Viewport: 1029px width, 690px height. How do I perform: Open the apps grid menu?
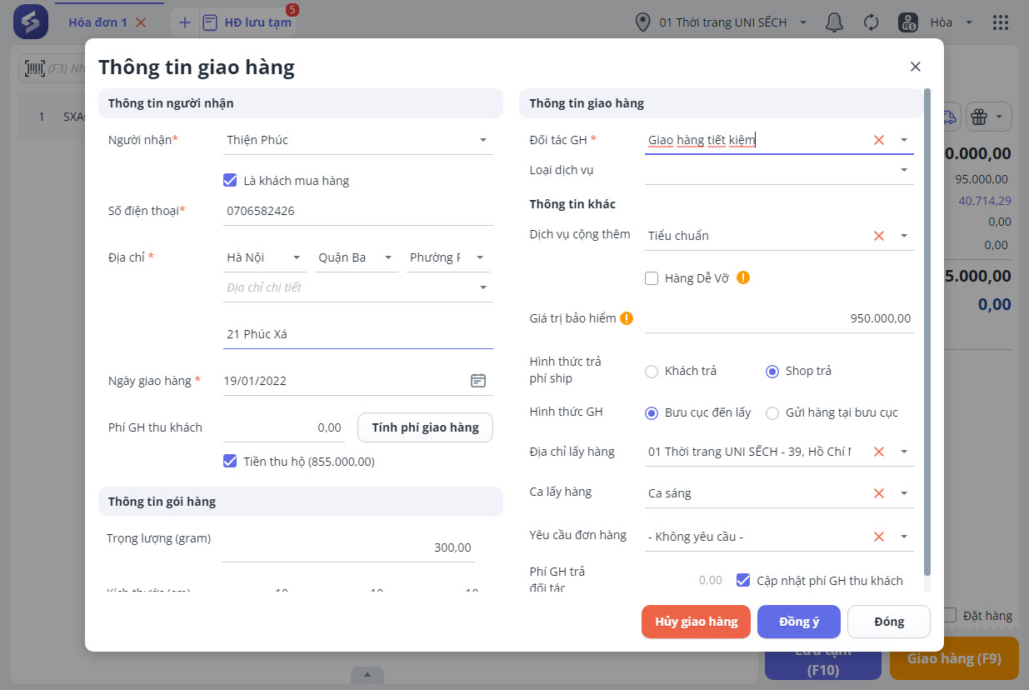coord(1001,22)
